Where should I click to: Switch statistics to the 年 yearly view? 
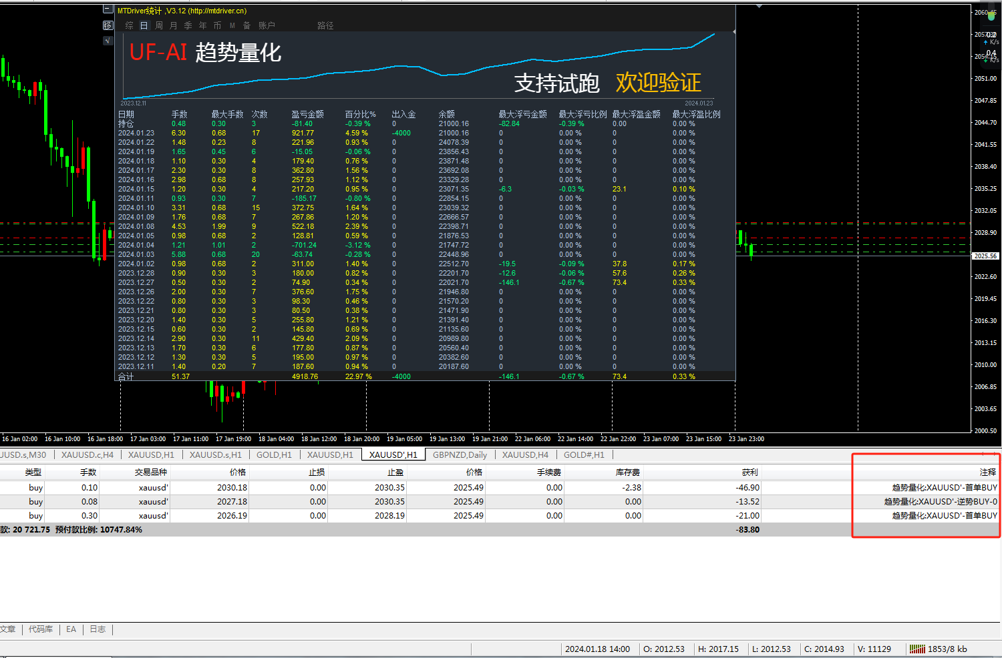click(203, 25)
